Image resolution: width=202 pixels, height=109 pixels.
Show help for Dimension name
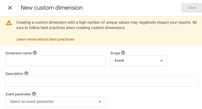point(35,53)
